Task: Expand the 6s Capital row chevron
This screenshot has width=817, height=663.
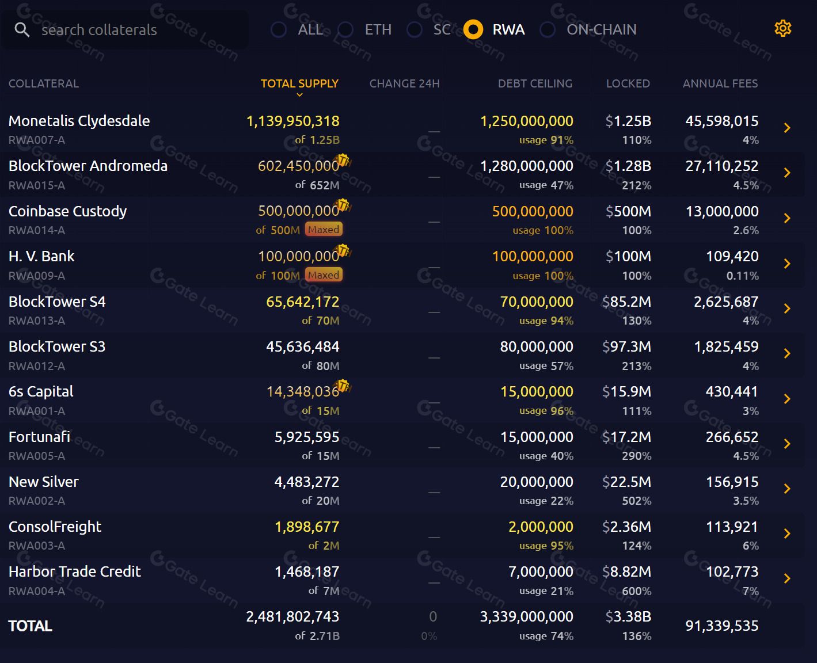Action: tap(787, 399)
